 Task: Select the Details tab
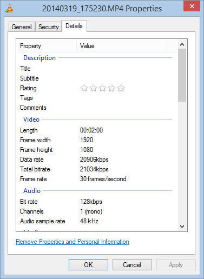[x=74, y=26]
